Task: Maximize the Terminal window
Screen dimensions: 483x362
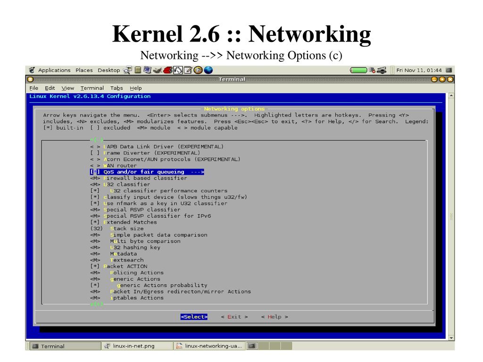Action: point(442,79)
